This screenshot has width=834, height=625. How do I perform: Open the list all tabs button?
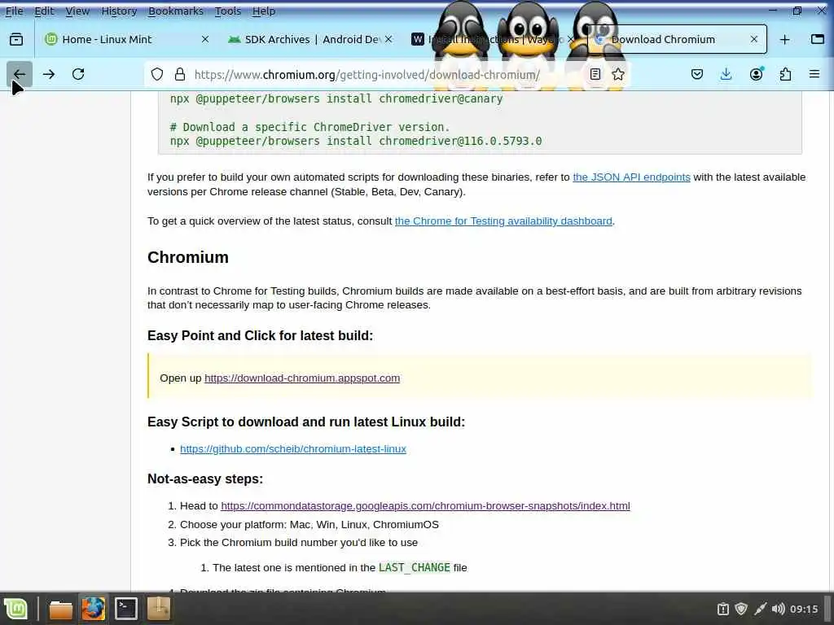pyautogui.click(x=818, y=39)
